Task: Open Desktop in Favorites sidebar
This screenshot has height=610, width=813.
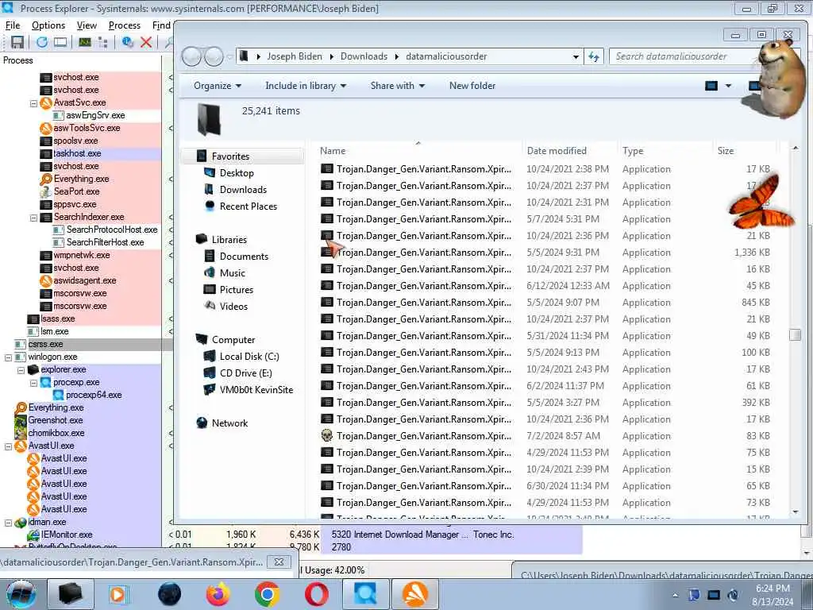Action: point(237,173)
